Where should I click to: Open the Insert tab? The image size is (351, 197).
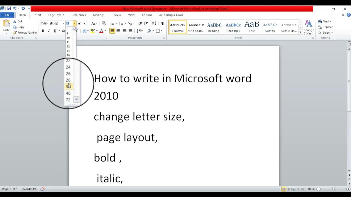click(x=37, y=15)
